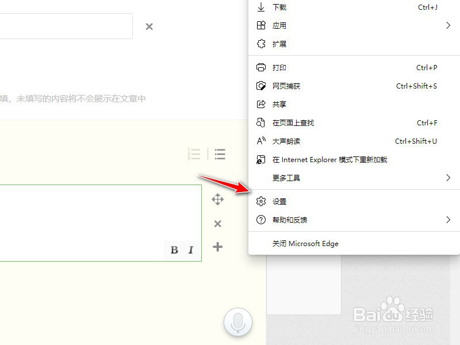
Task: Clear the top input with X icon
Action: pos(149,26)
